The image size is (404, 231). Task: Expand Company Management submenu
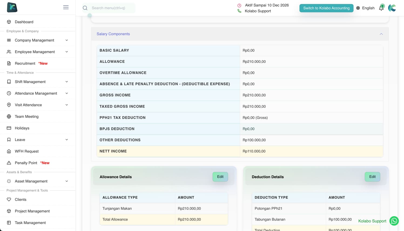coord(67,40)
